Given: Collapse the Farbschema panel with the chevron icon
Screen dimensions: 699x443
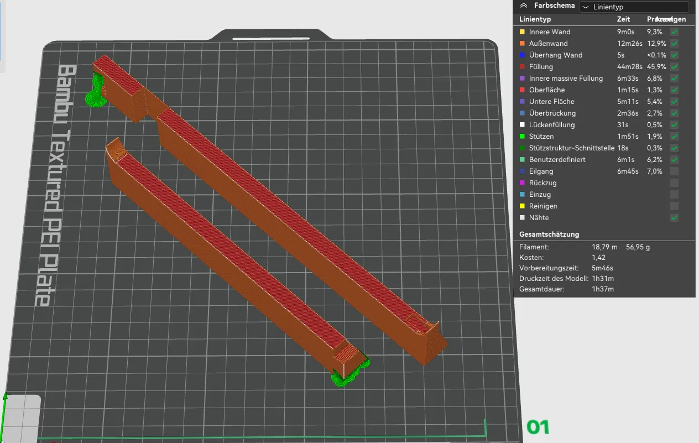Looking at the screenshot, I should pos(523,6).
